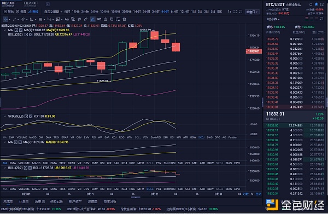Click the time axis scroll handle
328x214 pixels.
click(x=136, y=197)
